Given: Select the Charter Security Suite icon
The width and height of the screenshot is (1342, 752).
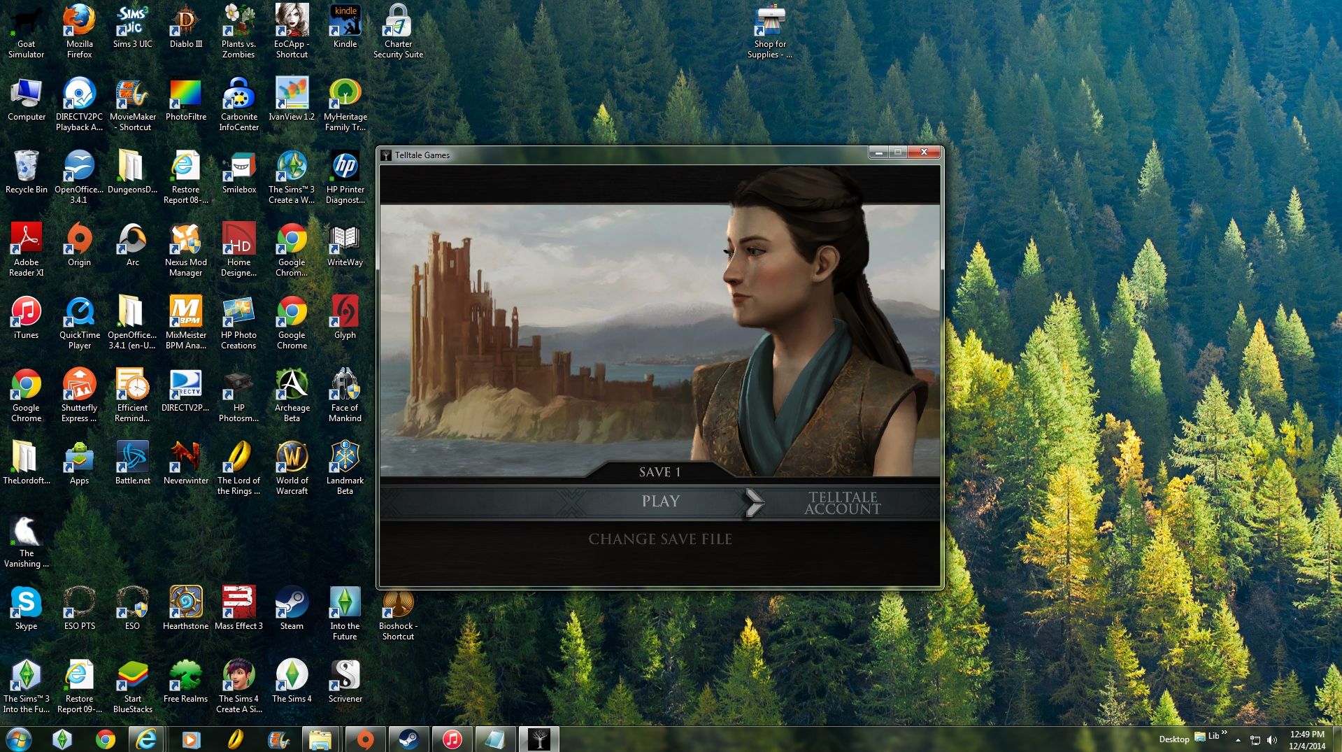Looking at the screenshot, I should 399,31.
